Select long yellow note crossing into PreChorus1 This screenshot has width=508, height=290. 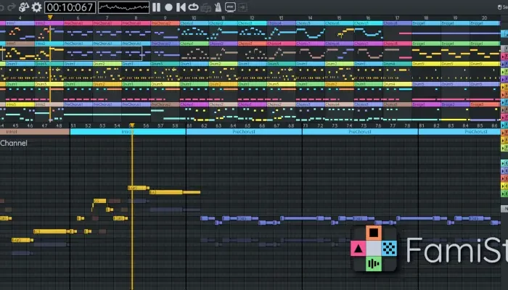[x=175, y=192]
